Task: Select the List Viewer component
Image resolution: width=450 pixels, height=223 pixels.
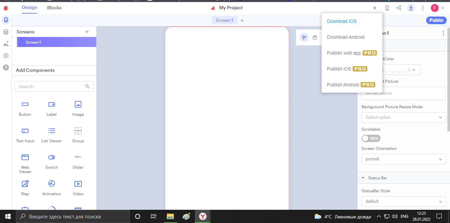Action: [x=52, y=135]
